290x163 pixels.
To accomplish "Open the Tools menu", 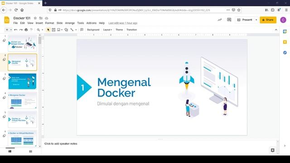I will click(81, 23).
